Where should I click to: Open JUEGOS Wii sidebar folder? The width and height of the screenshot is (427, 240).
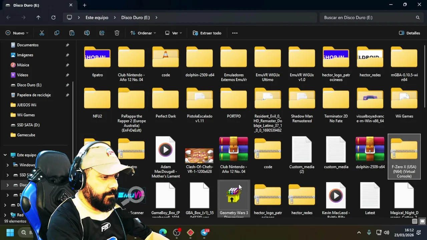click(27, 105)
